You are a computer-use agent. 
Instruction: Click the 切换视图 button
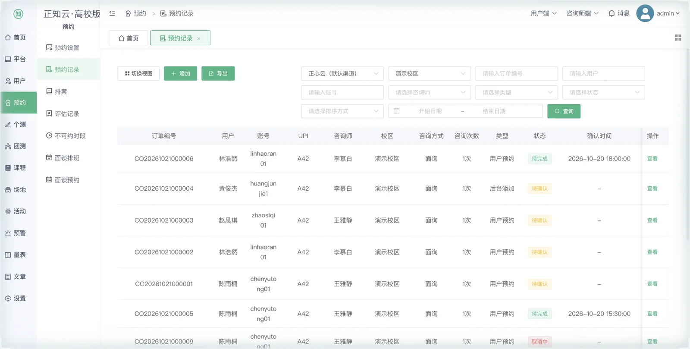pyautogui.click(x=138, y=73)
